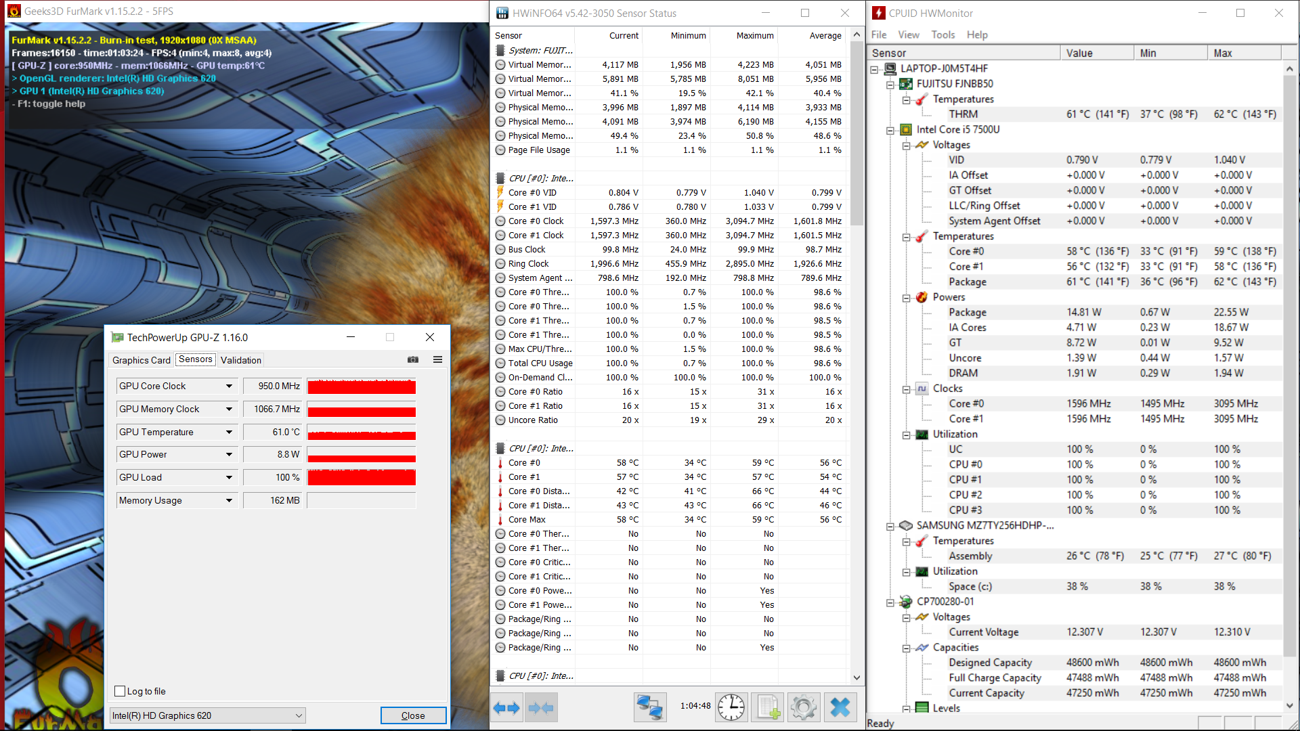Viewport: 1300px width, 731px height.
Task: Open Tools menu in HWMonitor
Action: click(943, 35)
